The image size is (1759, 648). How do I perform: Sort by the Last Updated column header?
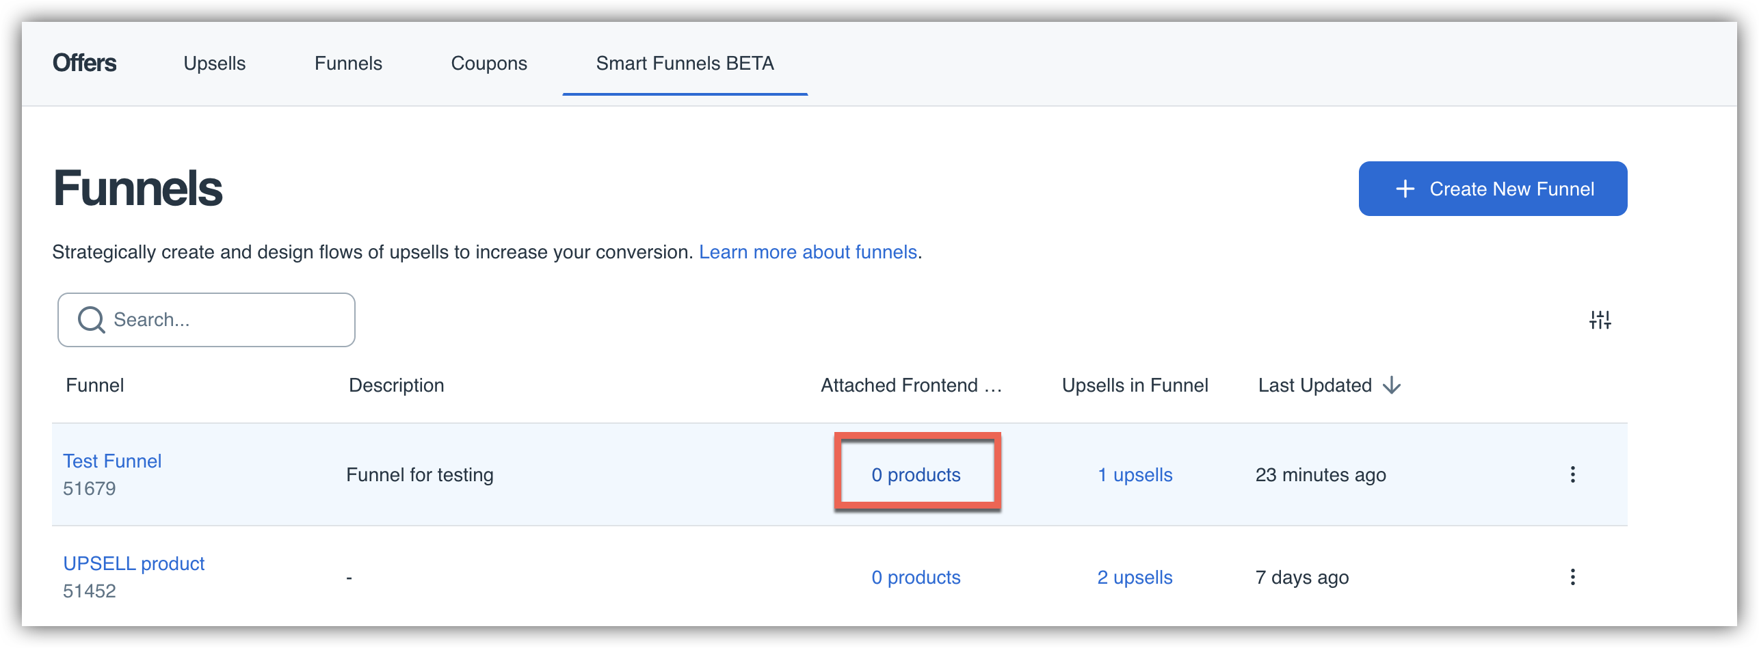tap(1314, 386)
